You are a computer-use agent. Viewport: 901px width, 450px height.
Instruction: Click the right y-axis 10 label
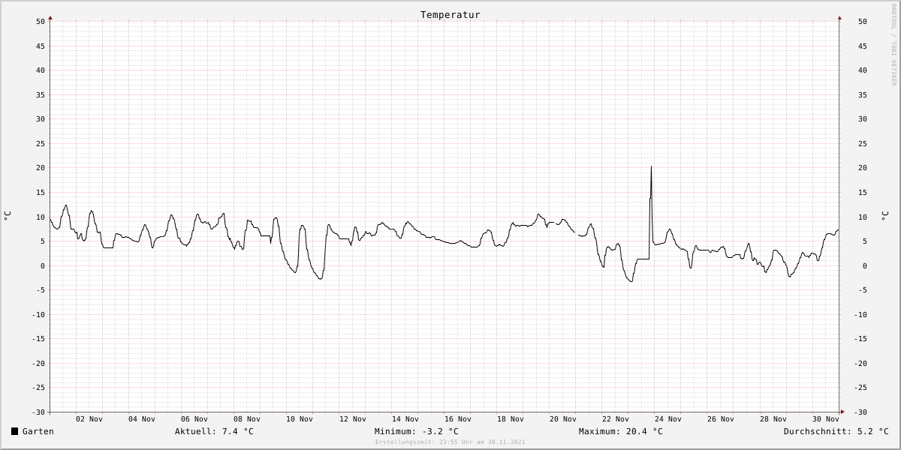tap(863, 217)
